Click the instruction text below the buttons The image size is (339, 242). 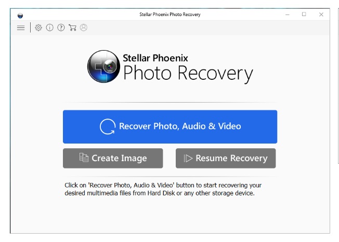(x=163, y=189)
